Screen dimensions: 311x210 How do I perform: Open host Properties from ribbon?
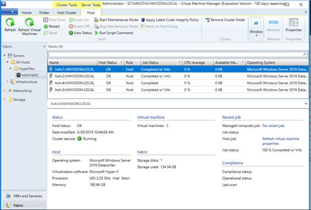pyautogui.click(x=293, y=25)
